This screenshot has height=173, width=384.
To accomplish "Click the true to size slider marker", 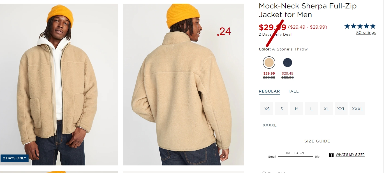I will tap(296, 156).
